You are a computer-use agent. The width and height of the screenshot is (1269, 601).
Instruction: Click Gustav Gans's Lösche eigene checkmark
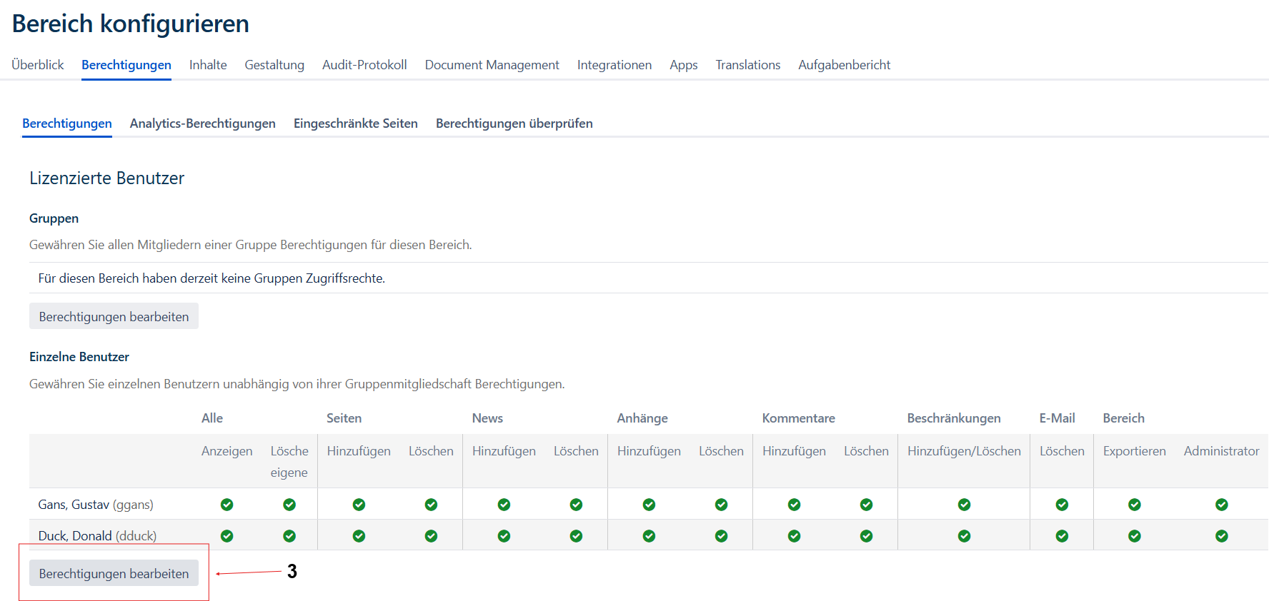[x=289, y=505]
